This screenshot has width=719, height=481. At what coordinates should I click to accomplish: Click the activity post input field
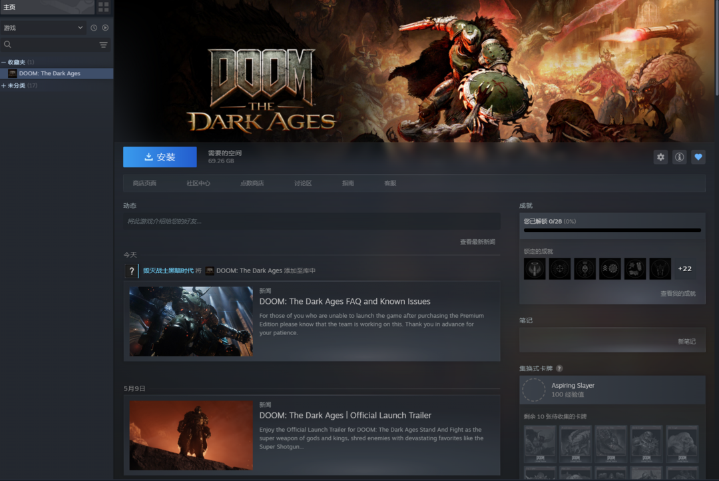[312, 221]
